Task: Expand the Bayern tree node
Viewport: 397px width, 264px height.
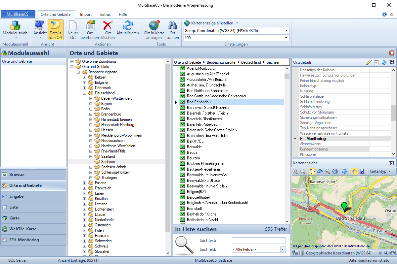Action: pyautogui.click(x=91, y=104)
